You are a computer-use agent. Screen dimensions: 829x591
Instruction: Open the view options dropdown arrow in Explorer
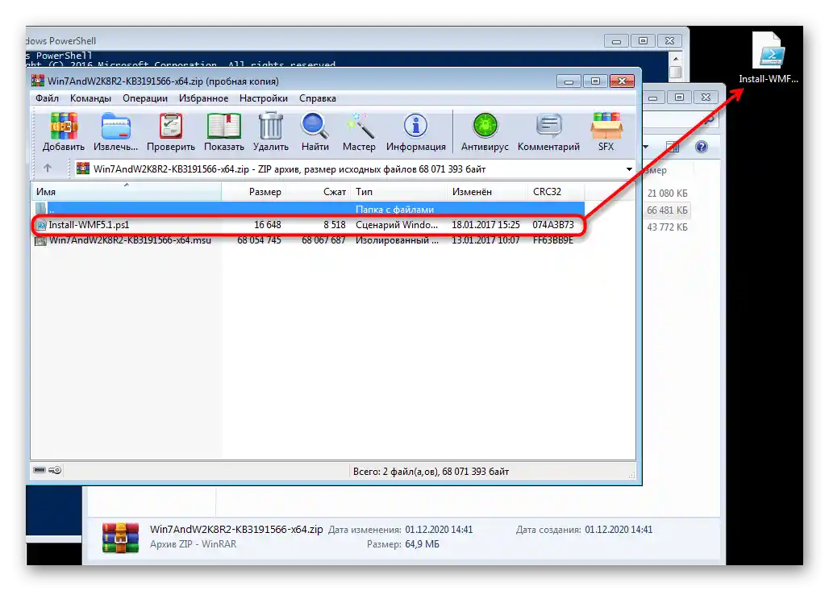coord(646,147)
